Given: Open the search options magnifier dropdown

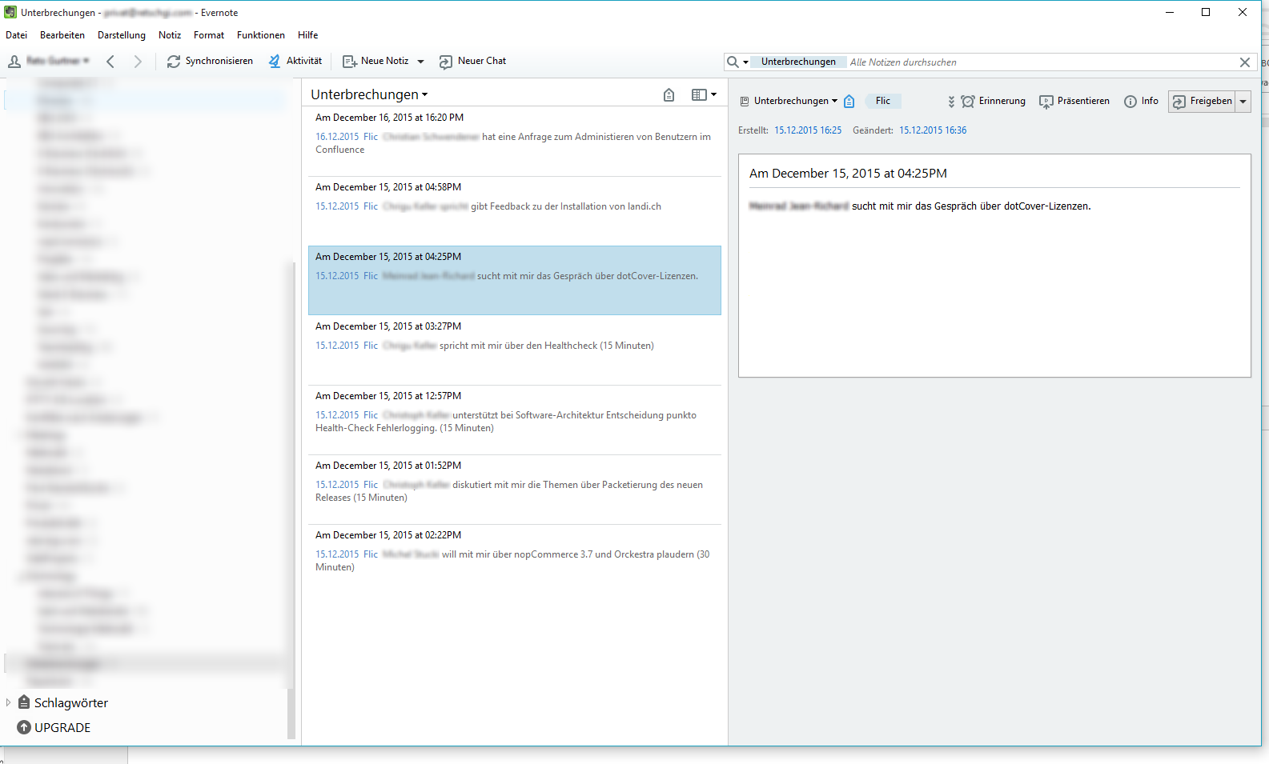Looking at the screenshot, I should (x=737, y=62).
